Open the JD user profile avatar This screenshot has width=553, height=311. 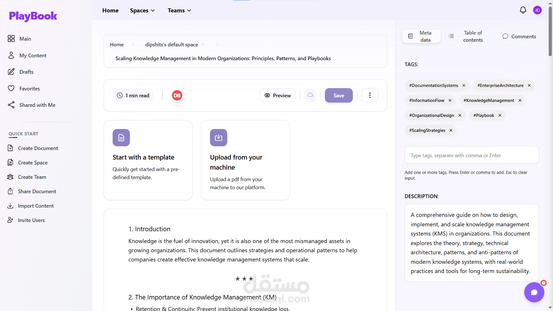(x=537, y=10)
